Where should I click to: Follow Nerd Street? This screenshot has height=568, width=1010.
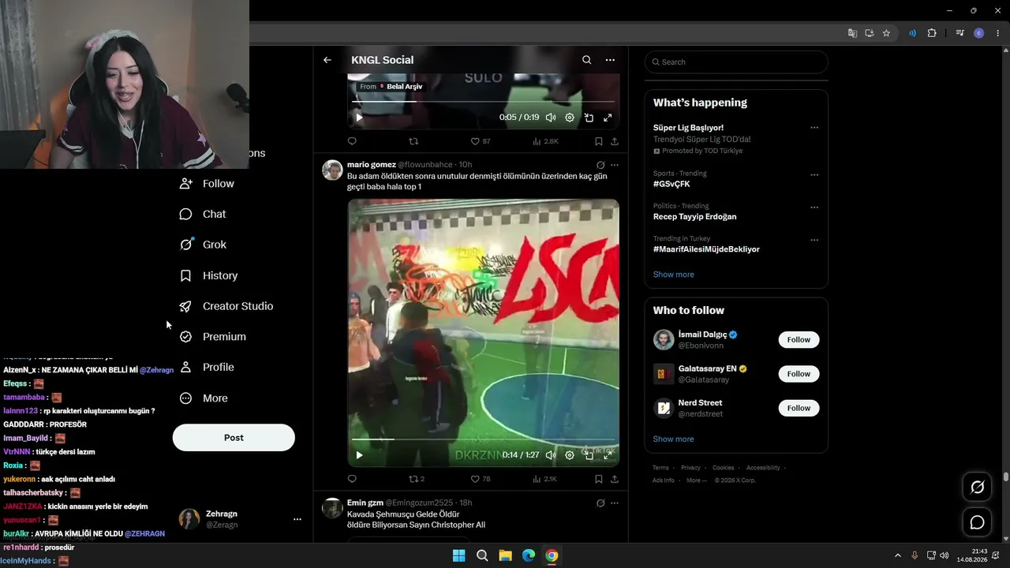point(799,408)
